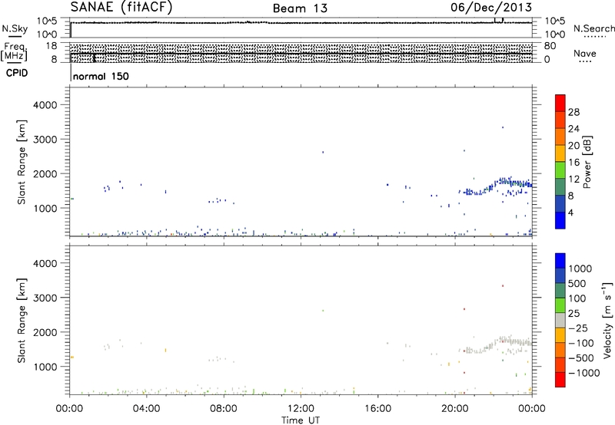
Task: Click the SANAE (fitACF) title
Action: (121, 7)
